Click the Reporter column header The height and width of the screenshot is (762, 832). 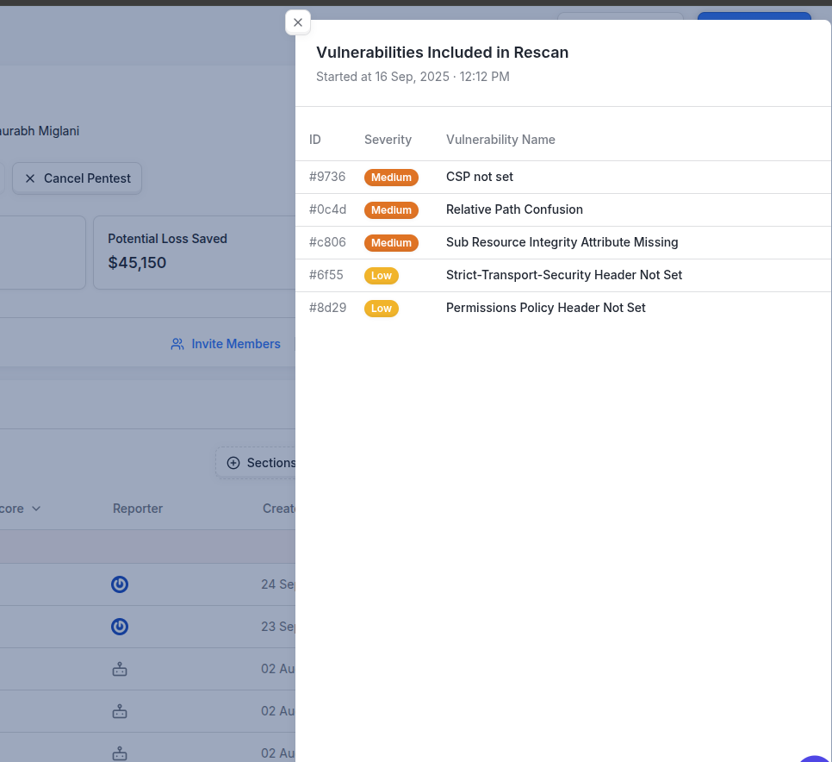pyautogui.click(x=138, y=509)
